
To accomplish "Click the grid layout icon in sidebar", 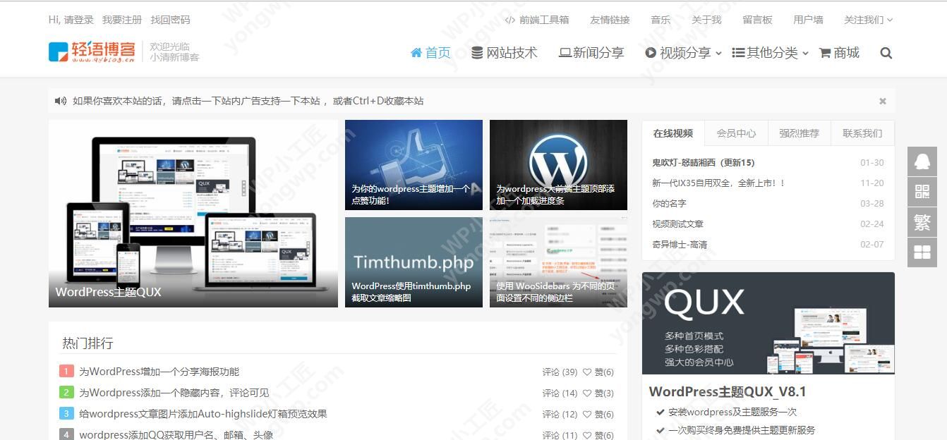I will (x=922, y=252).
